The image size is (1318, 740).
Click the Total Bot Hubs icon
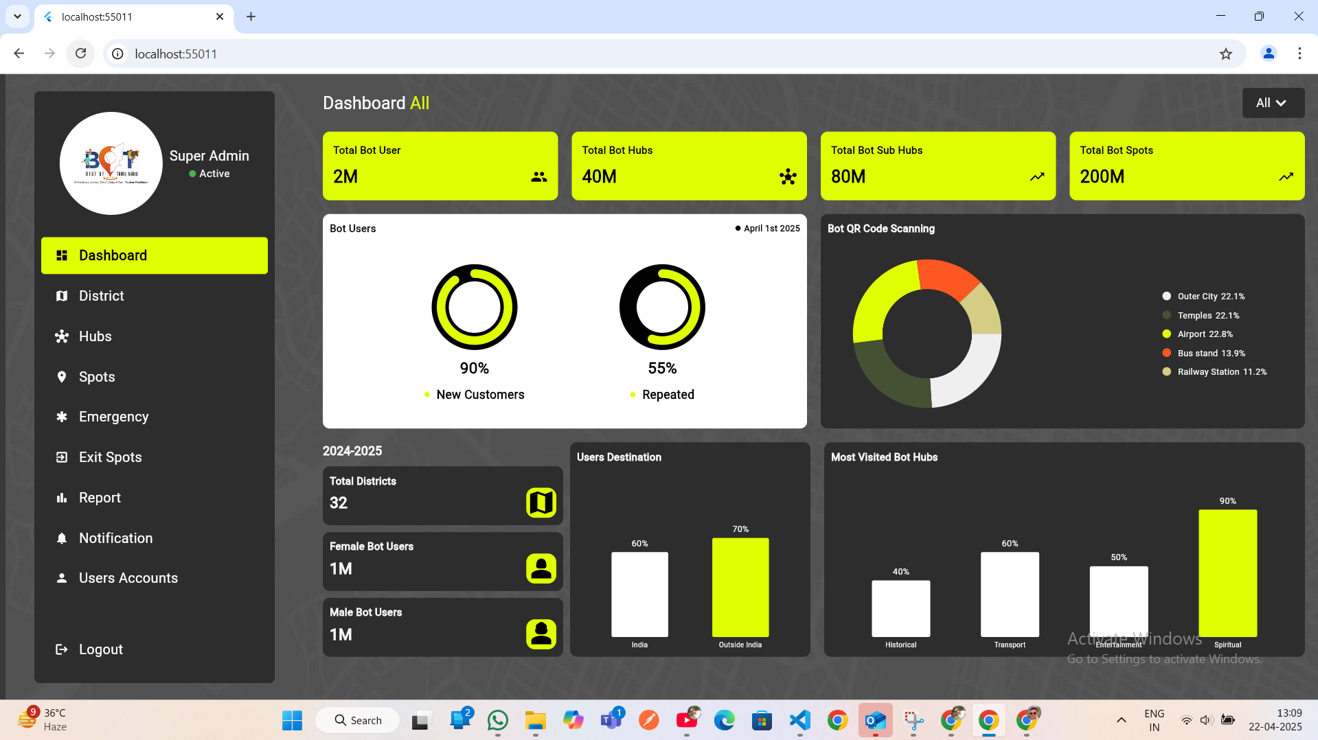(x=788, y=177)
